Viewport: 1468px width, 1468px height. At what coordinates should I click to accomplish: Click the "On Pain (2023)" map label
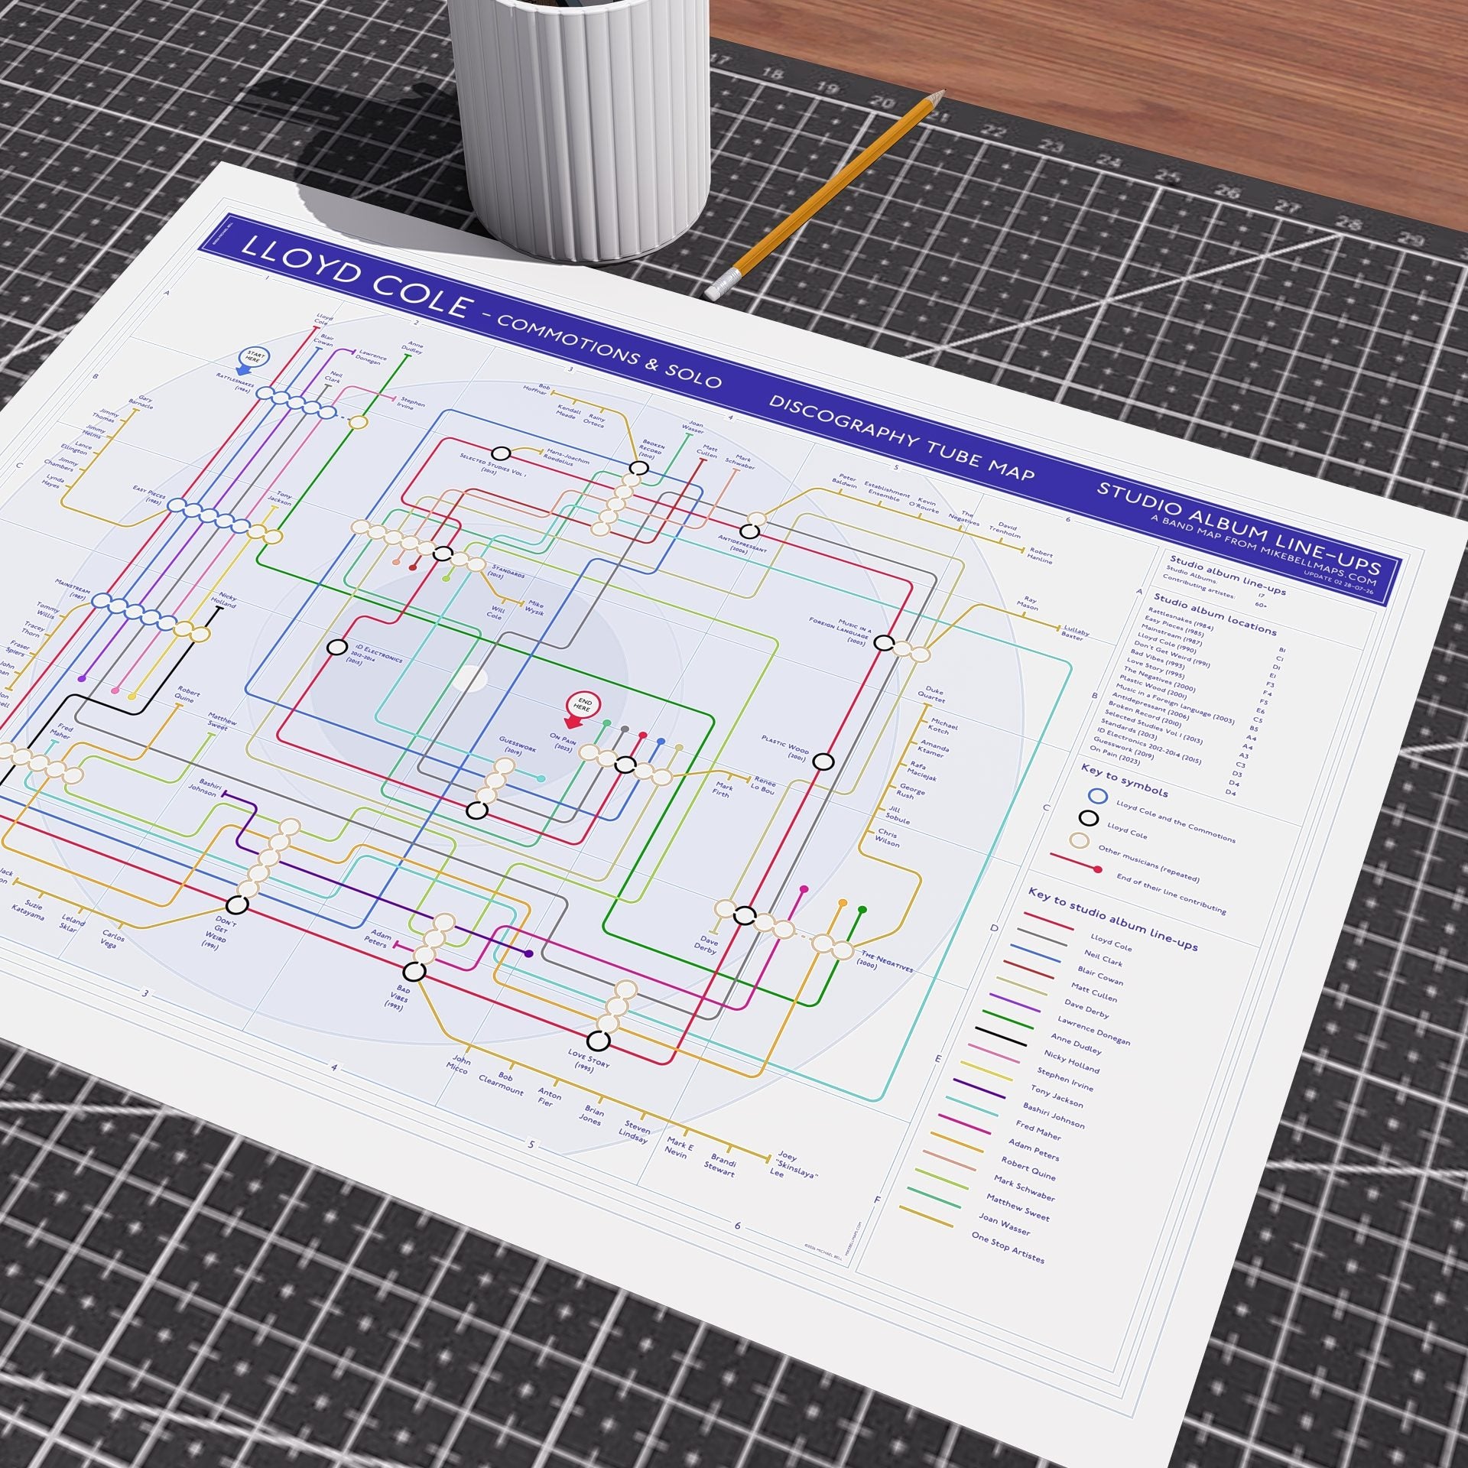[x=562, y=741]
